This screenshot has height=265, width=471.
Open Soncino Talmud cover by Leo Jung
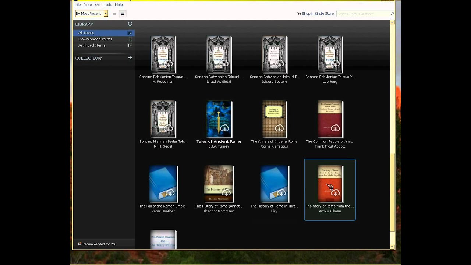pos(330,54)
